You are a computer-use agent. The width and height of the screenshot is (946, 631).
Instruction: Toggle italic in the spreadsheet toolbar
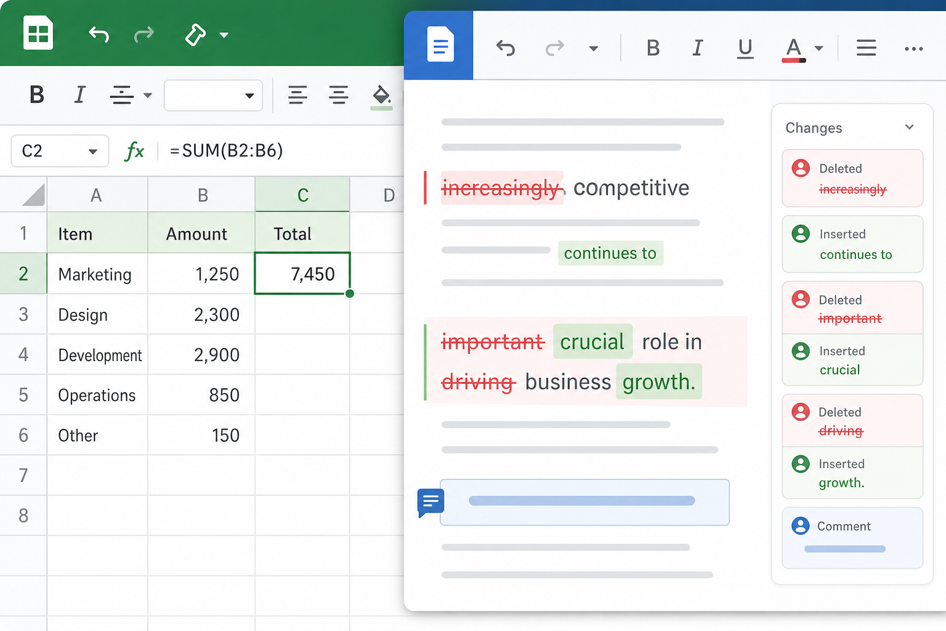[79, 95]
